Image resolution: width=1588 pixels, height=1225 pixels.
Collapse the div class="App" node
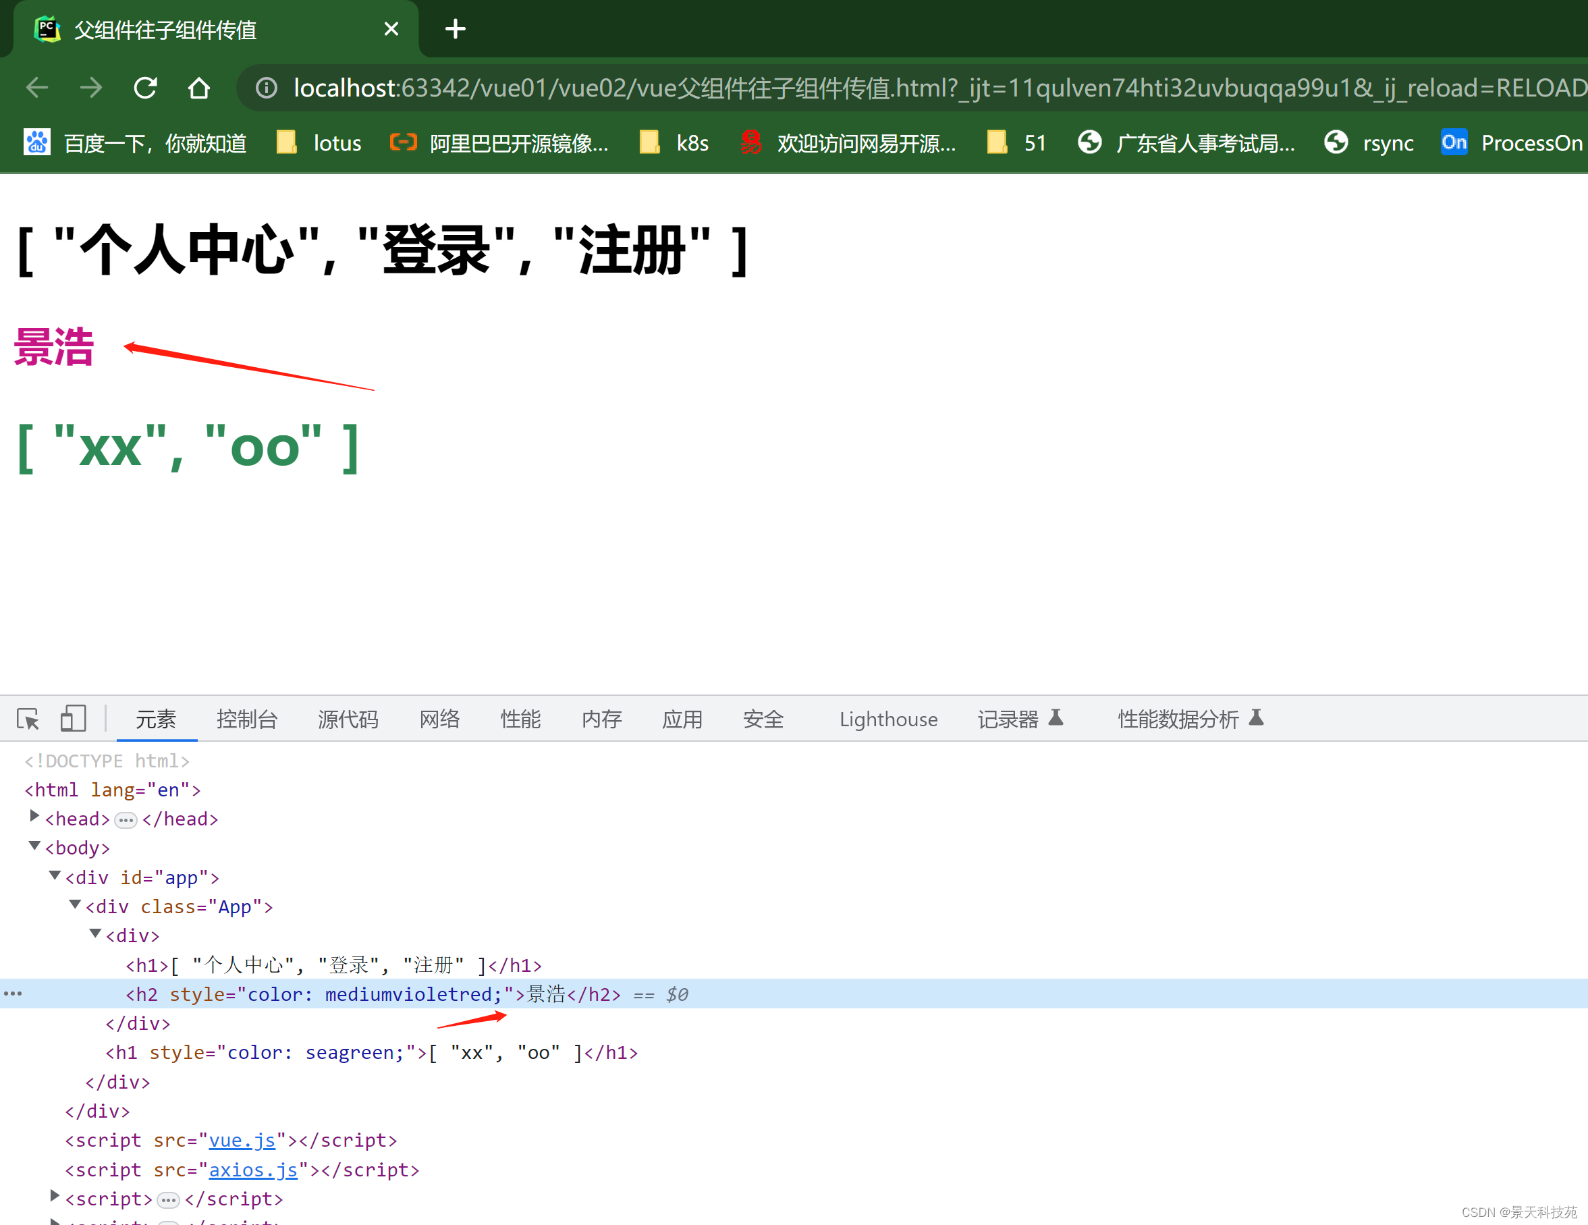pyautogui.click(x=75, y=904)
